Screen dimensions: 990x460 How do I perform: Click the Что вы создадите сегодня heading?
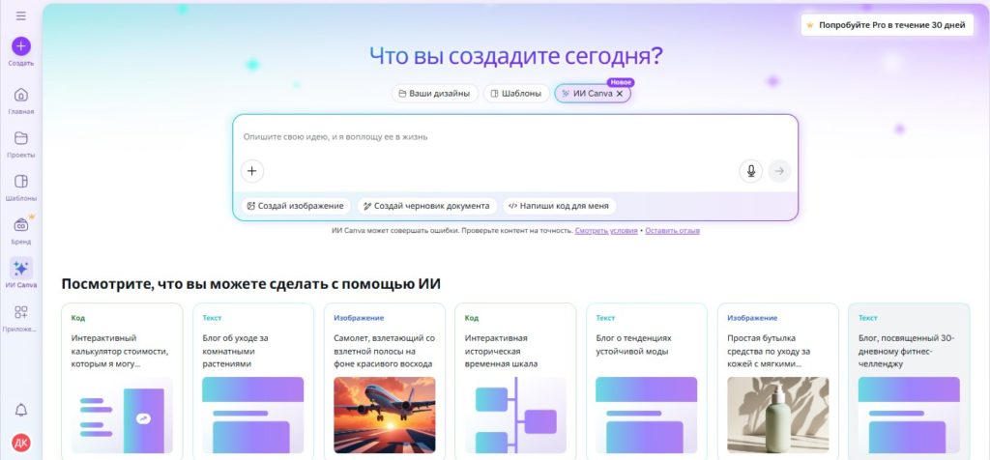[x=516, y=56]
